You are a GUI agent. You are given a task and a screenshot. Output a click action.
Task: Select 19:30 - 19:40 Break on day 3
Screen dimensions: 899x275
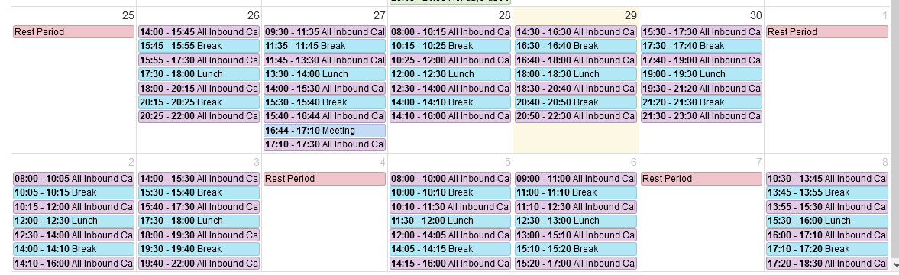(x=199, y=249)
